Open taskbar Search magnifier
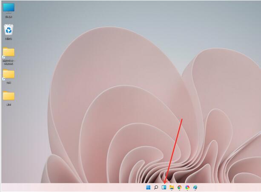The image size is (261, 192). [x=156, y=187]
